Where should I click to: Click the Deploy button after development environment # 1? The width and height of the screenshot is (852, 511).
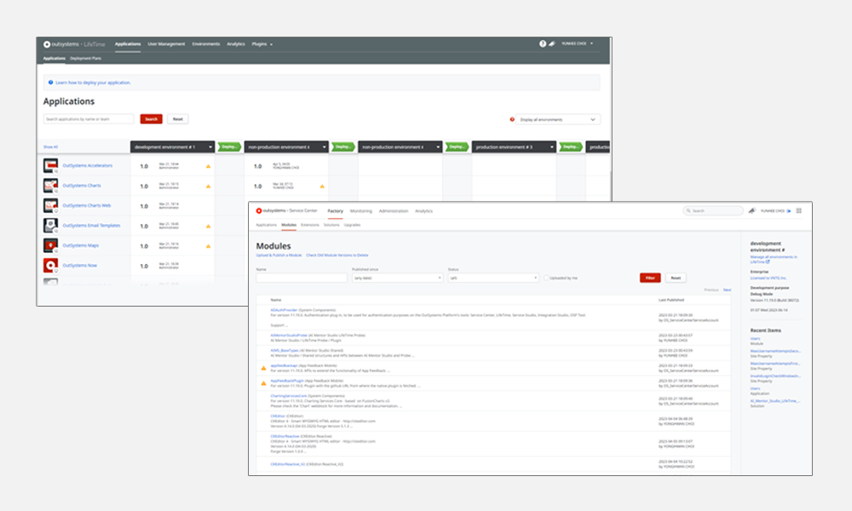pos(229,147)
